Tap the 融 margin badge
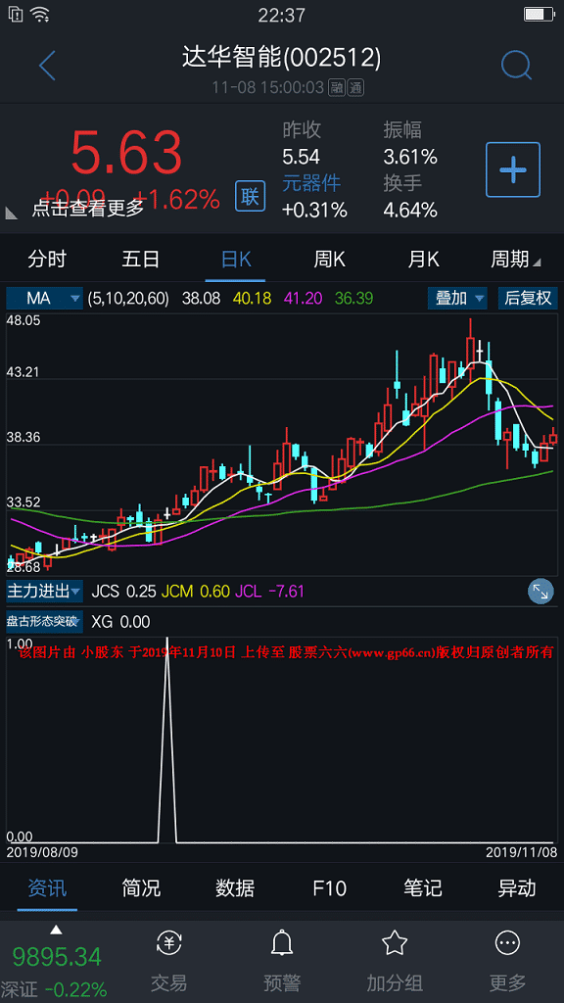This screenshot has height=1003, width=564. tap(337, 87)
